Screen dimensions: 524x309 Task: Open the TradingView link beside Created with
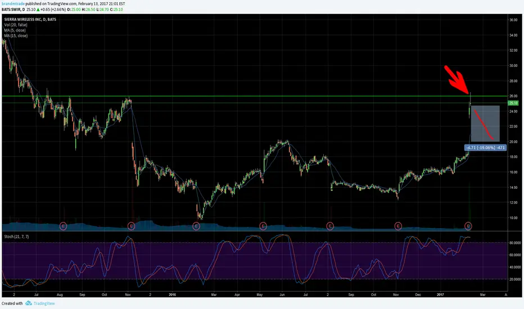tap(44, 303)
